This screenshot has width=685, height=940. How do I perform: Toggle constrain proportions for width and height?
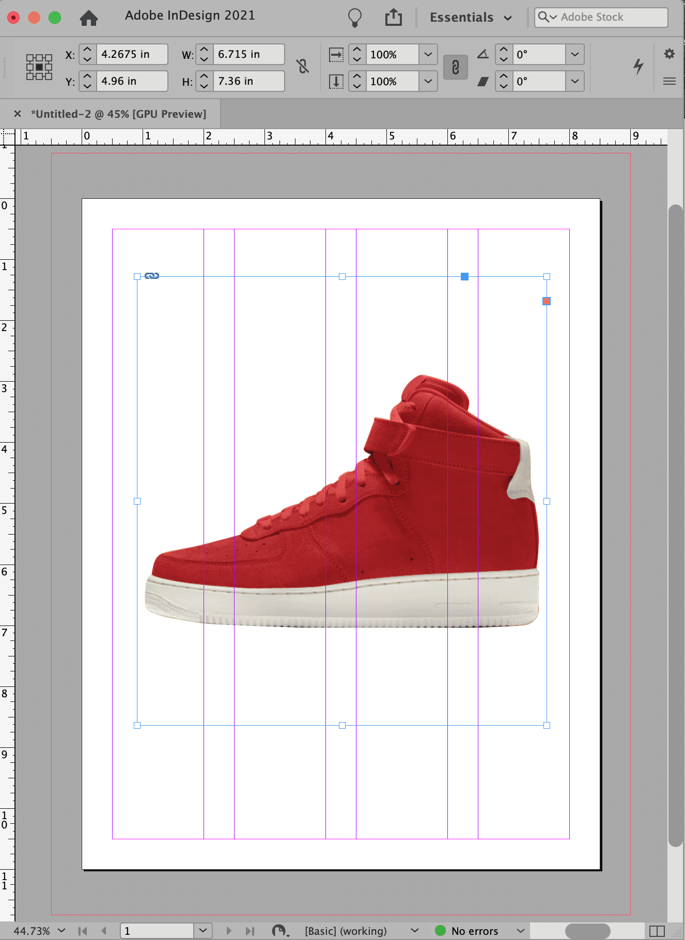303,67
